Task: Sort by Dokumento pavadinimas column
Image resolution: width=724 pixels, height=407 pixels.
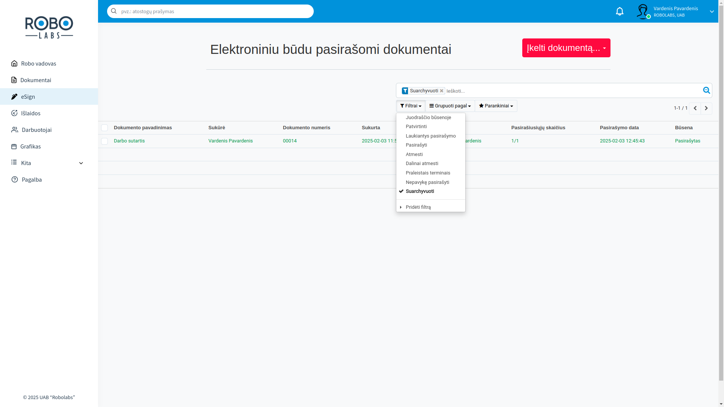Action: [x=143, y=128]
